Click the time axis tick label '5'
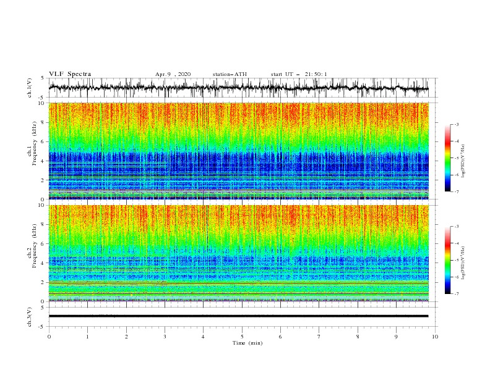 [x=242, y=337]
